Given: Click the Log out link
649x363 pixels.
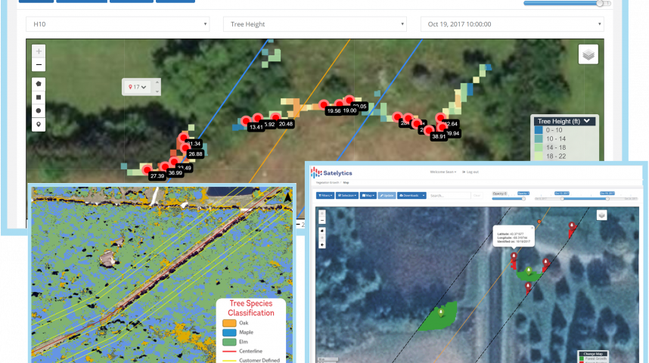Looking at the screenshot, I should coord(470,172).
